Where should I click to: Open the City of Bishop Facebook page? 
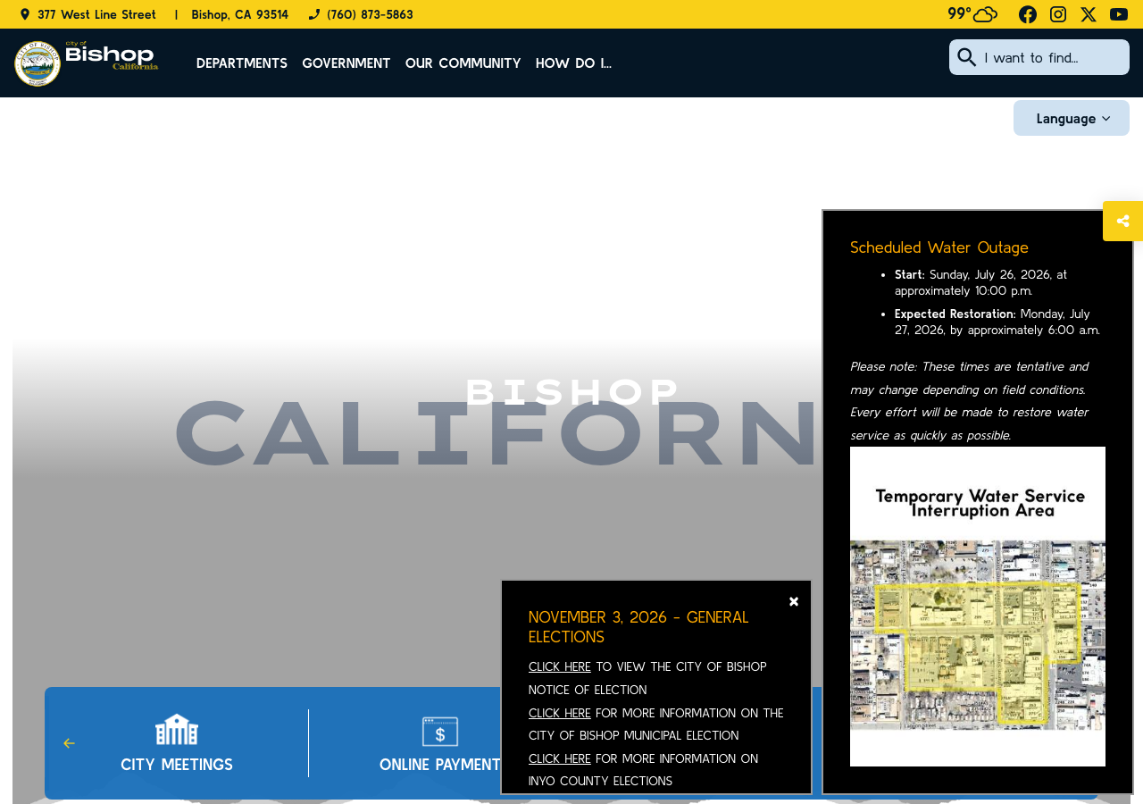click(x=1028, y=14)
